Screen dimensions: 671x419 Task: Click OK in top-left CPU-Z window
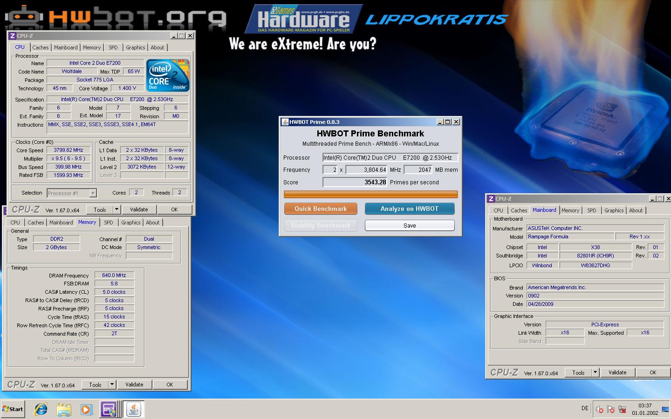[x=174, y=209]
